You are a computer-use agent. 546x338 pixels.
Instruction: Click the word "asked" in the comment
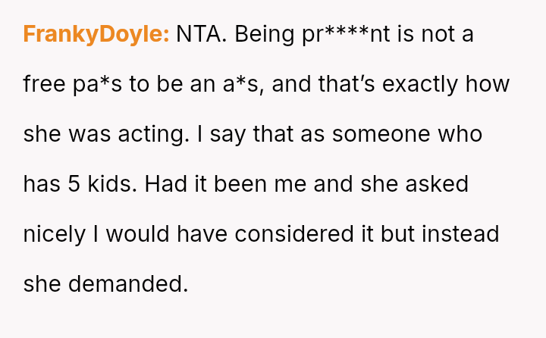pos(438,183)
